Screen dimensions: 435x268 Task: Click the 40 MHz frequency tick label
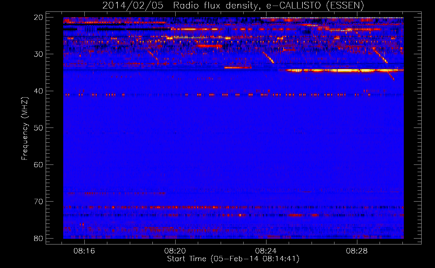point(38,91)
